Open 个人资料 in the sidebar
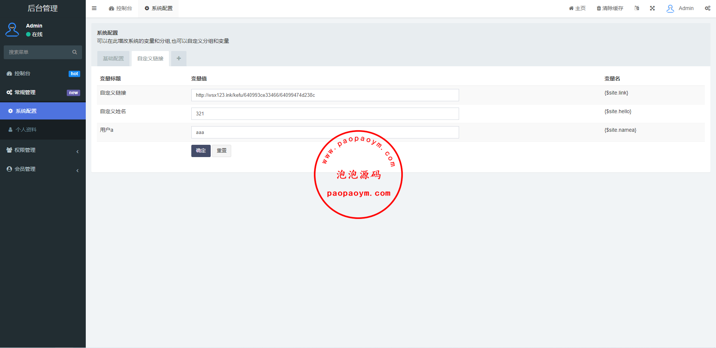This screenshot has width=716, height=348. click(26, 130)
